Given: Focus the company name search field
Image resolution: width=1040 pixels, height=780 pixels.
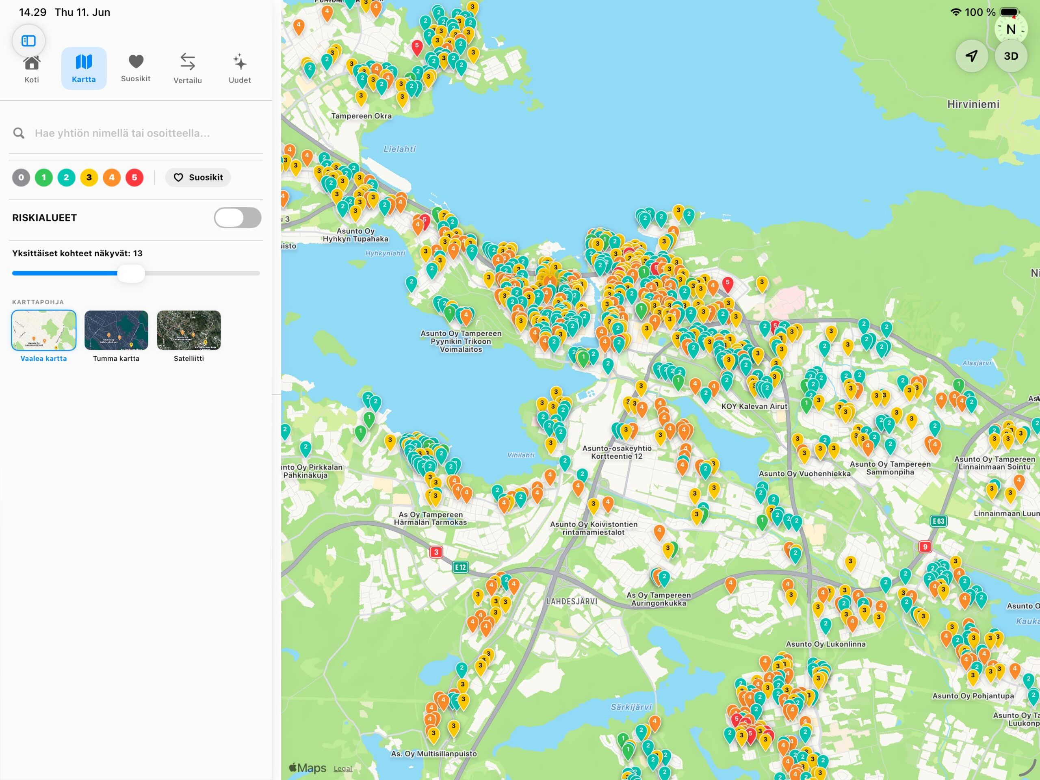Looking at the screenshot, I should 136,134.
